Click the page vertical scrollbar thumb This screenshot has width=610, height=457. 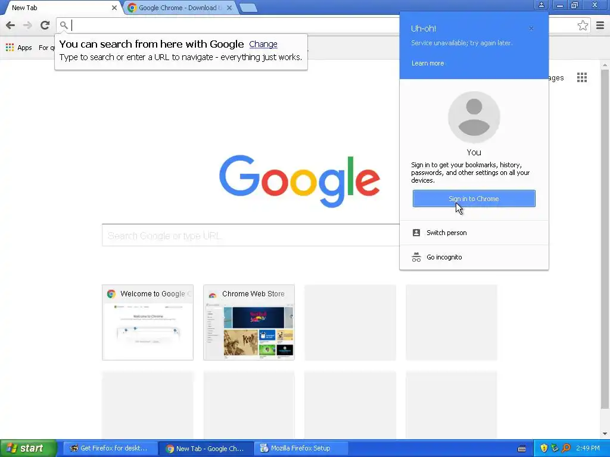click(x=605, y=239)
